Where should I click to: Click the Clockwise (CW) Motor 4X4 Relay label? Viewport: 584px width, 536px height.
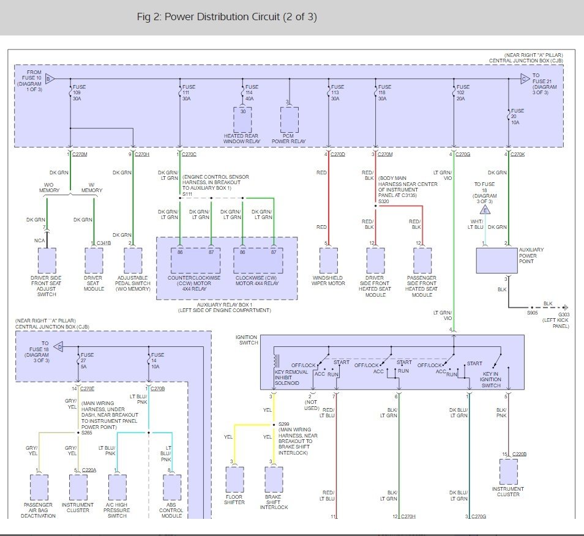point(256,281)
